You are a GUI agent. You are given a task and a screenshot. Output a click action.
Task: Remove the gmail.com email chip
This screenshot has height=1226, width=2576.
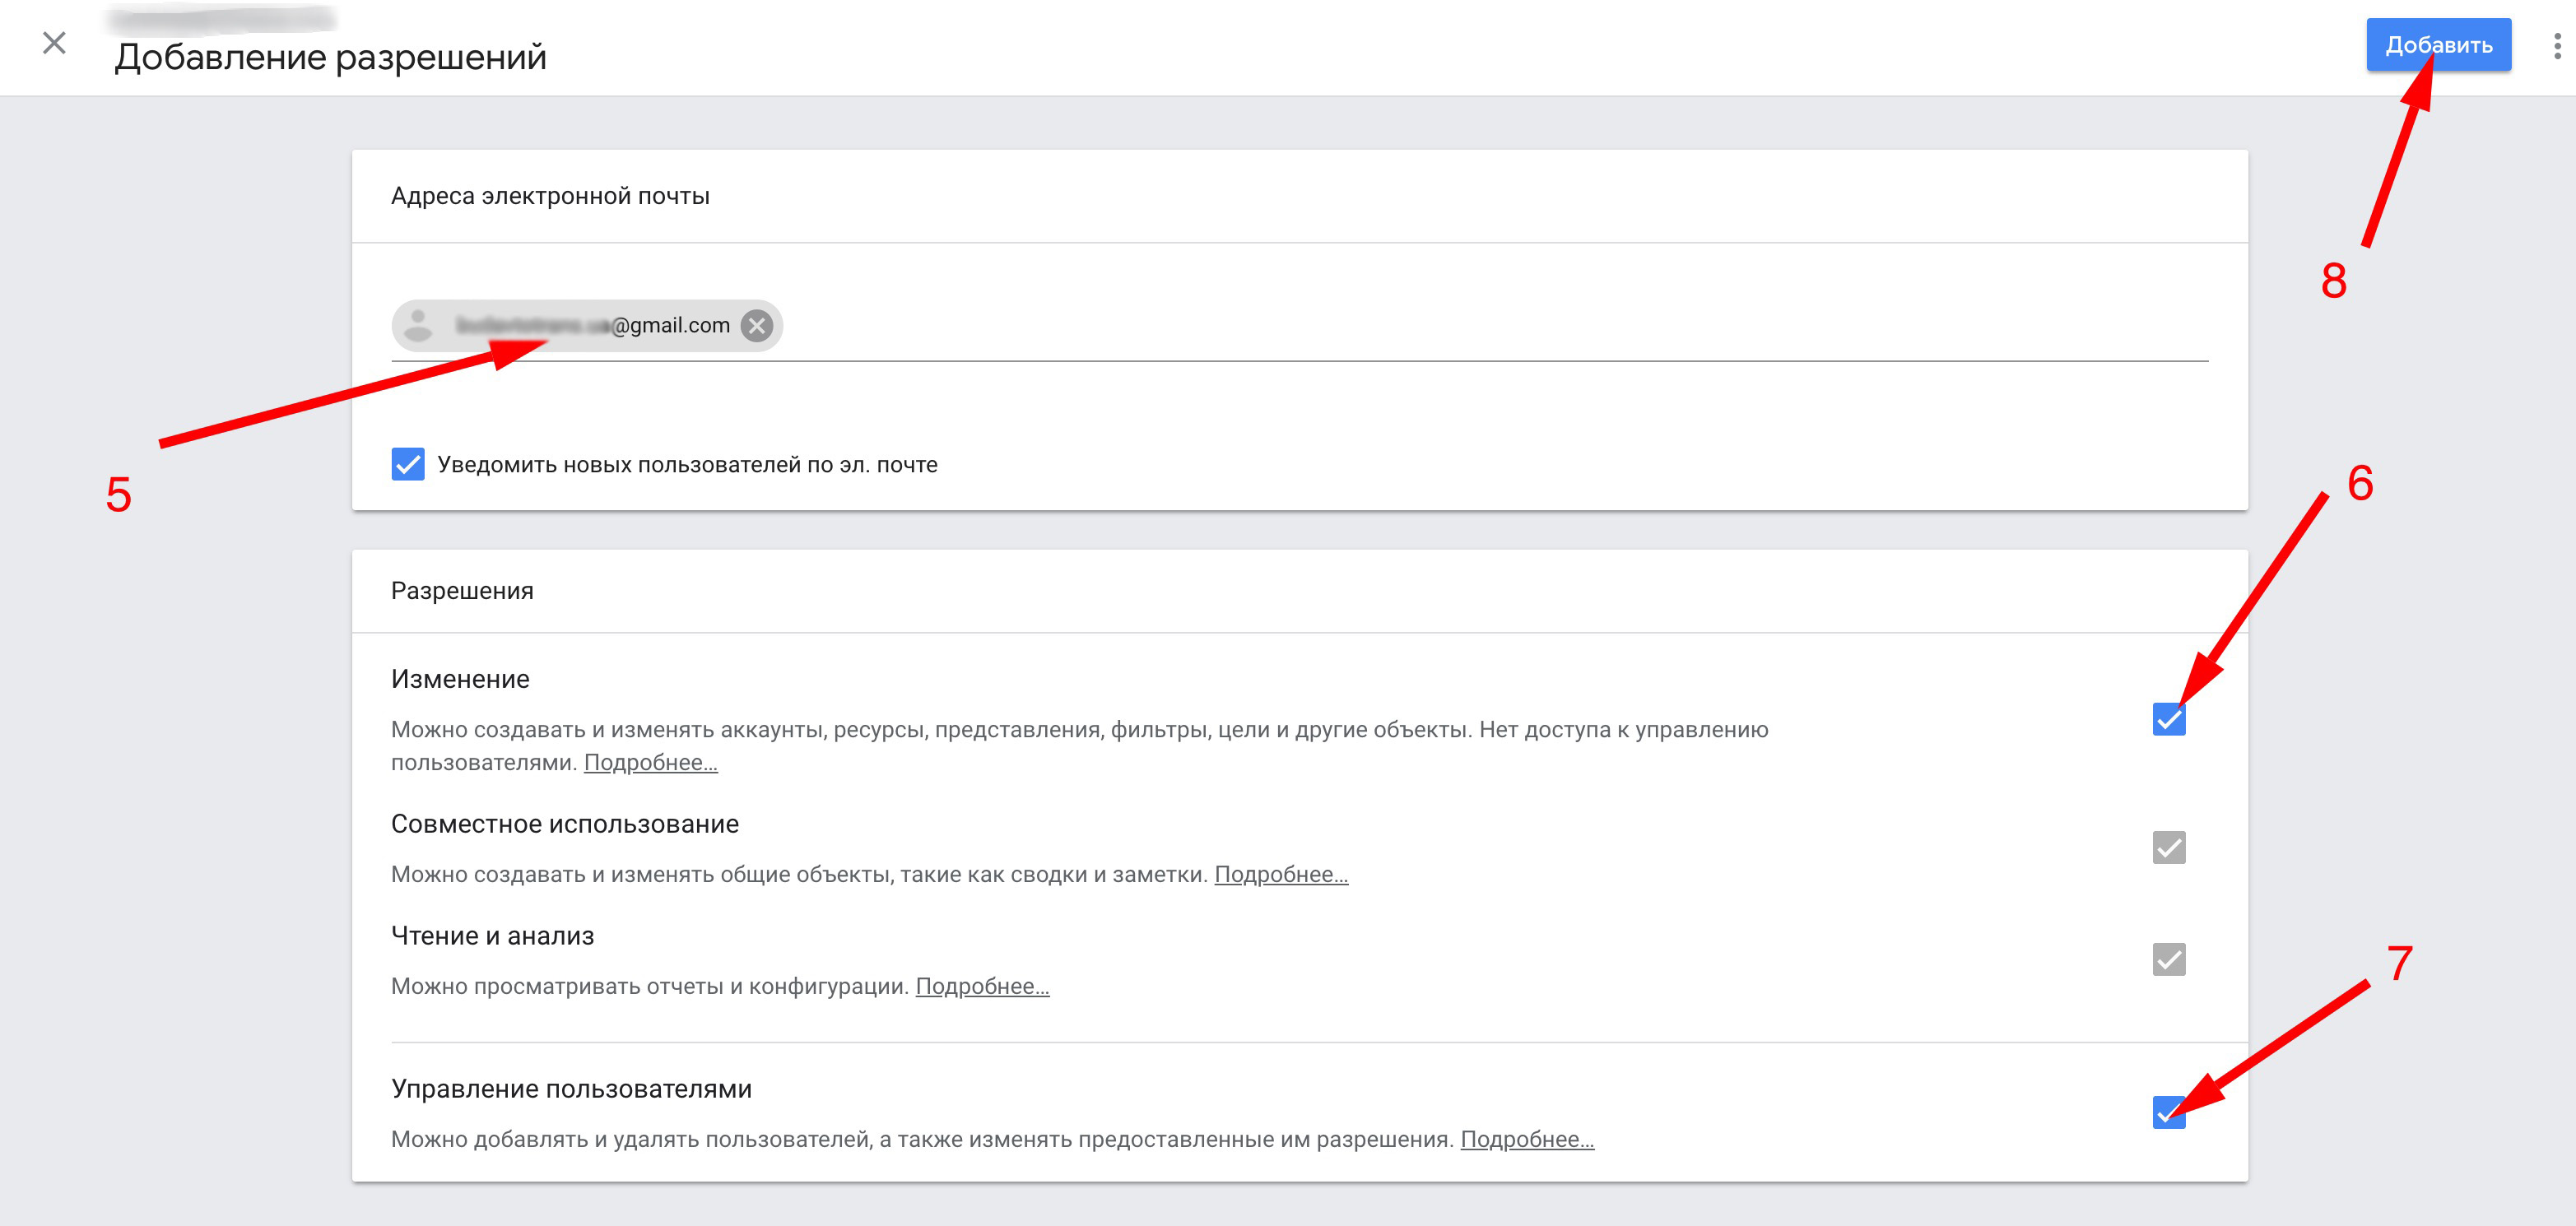(757, 326)
